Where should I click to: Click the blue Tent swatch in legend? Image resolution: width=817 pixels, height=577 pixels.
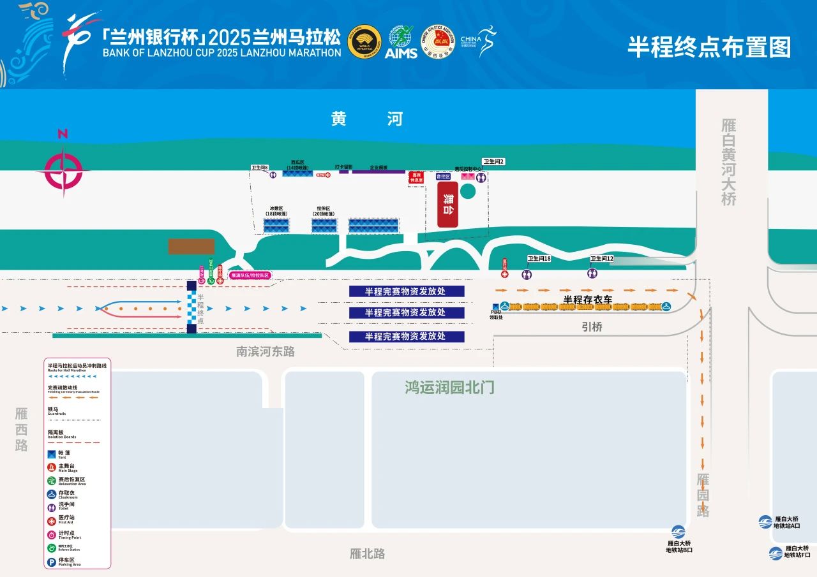point(52,455)
